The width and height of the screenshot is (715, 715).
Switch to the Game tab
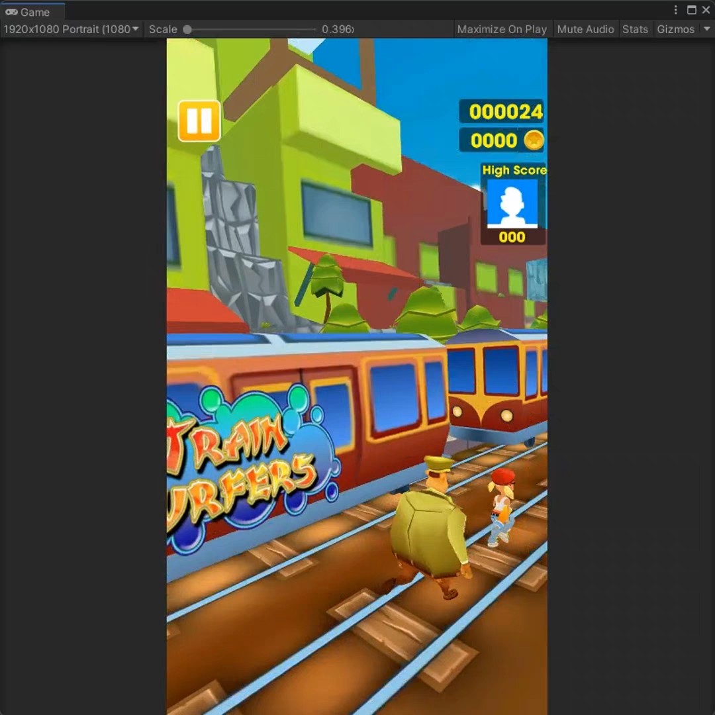point(33,11)
